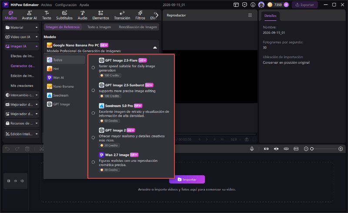Open the feedback message icon
Image resolution: width=348 pixels, height=213 pixels.
point(244,5)
